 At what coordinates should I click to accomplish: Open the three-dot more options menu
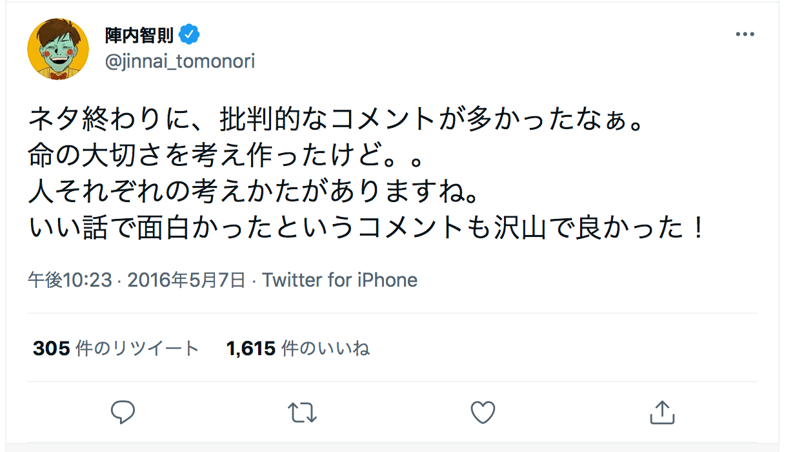click(745, 35)
